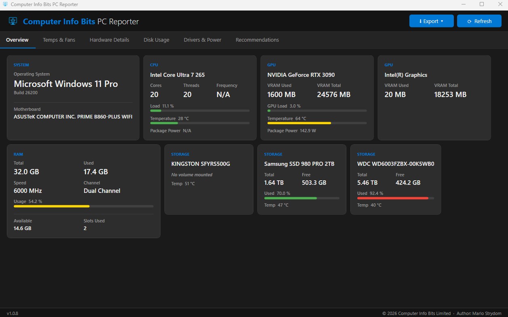Select the Overview tab
The image size is (508, 317).
click(17, 40)
